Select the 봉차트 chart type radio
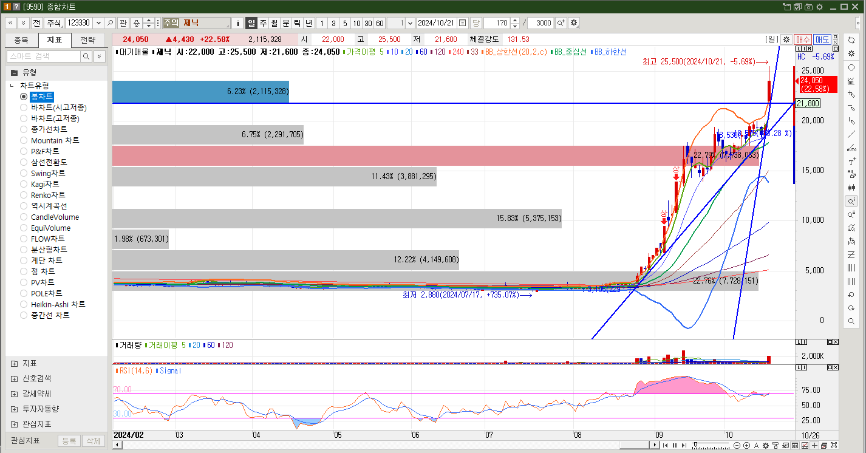 point(24,97)
